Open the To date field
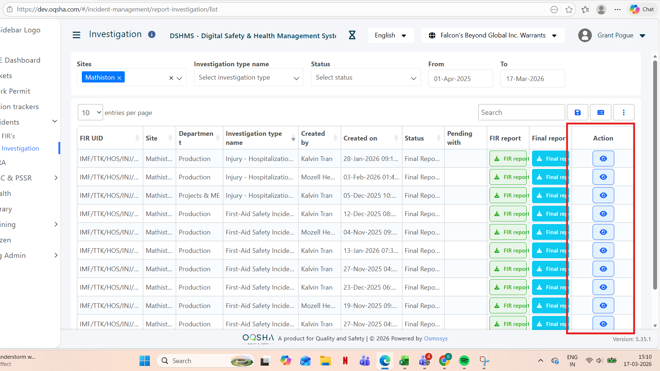This screenshot has height=371, width=660. (532, 79)
